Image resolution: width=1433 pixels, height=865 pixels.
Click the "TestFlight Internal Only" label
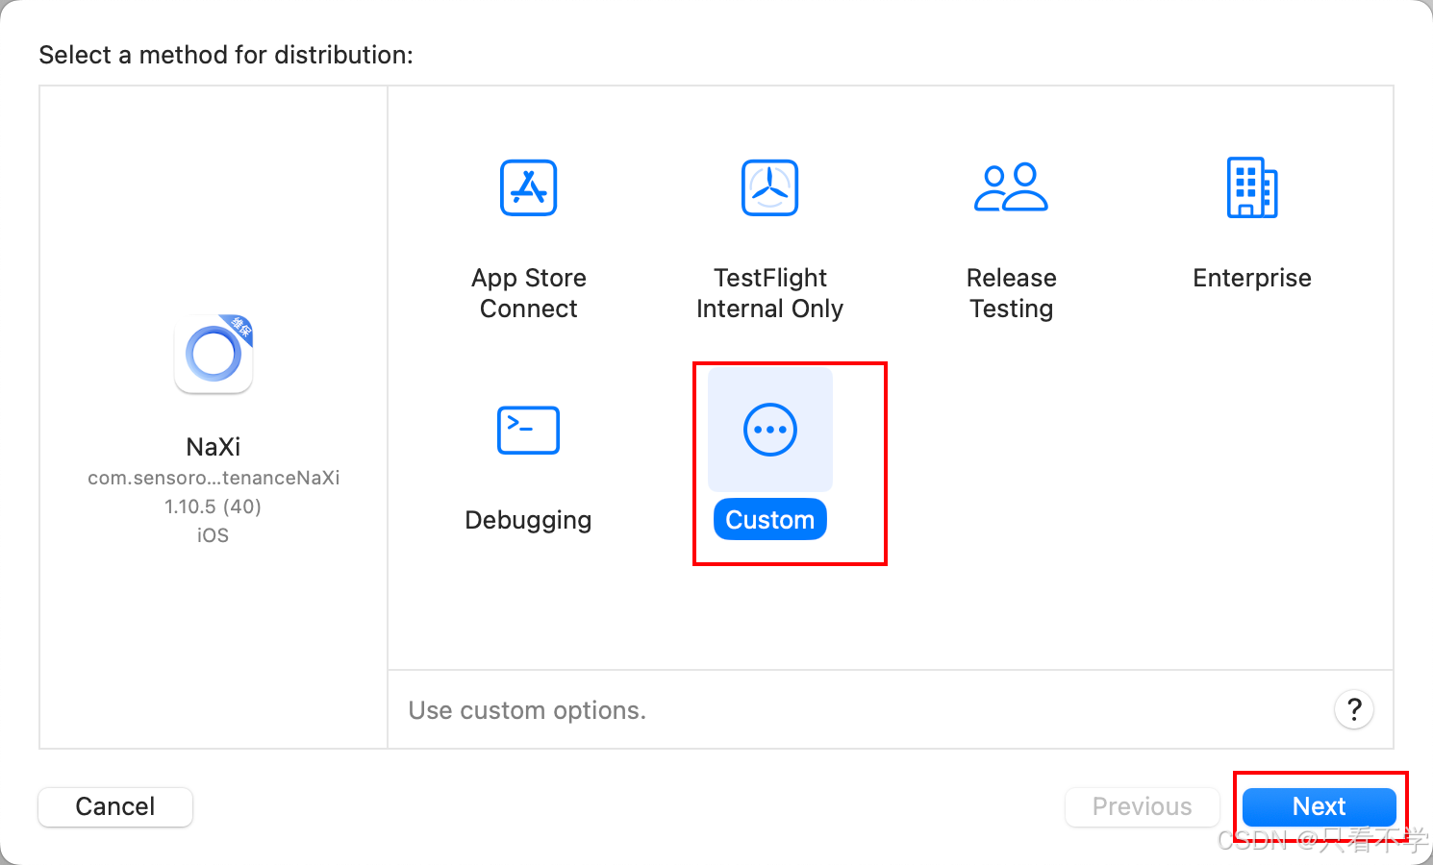pos(769,293)
